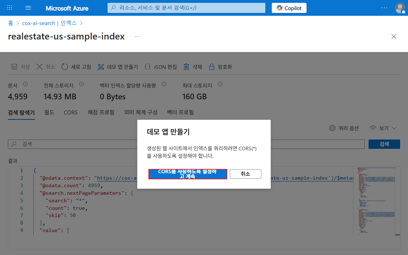408x255 pixels.
Task: Switch to the 벡터 프로필 tab
Action: (180, 112)
